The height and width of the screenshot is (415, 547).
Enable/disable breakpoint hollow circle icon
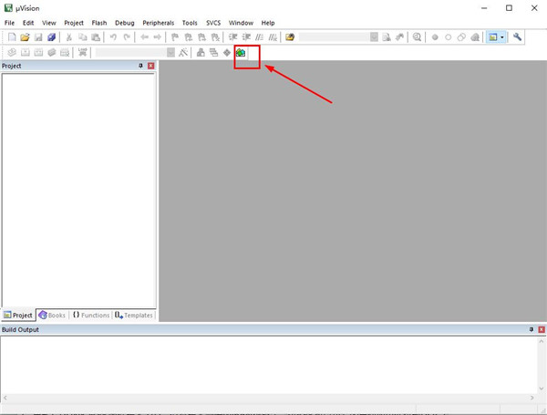(x=449, y=37)
